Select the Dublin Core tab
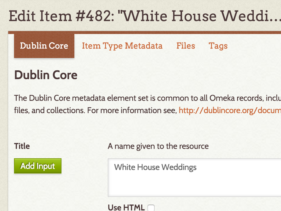This screenshot has height=211, width=281. [x=44, y=46]
